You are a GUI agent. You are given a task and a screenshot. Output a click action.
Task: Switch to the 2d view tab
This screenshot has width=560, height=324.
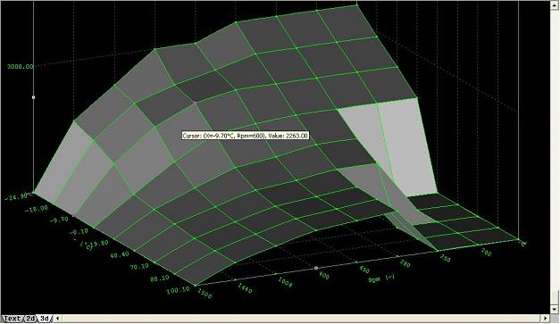tap(30, 319)
